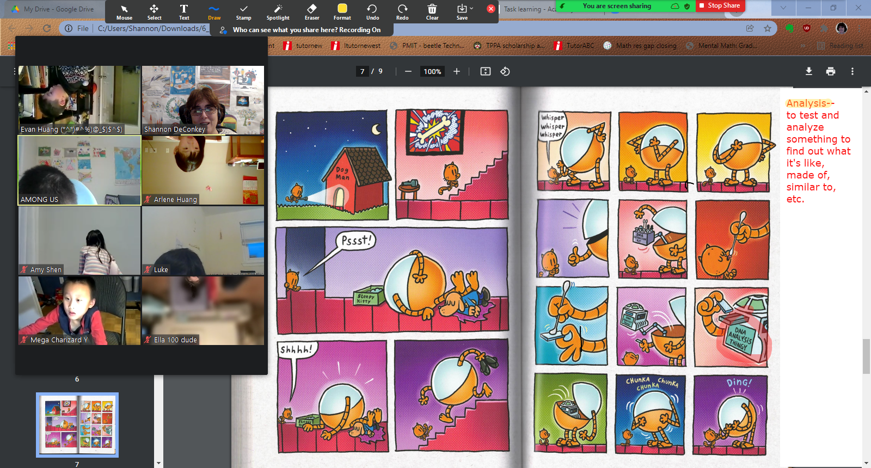The height and width of the screenshot is (468, 871).
Task: Zoom out of the PDF
Action: click(408, 71)
